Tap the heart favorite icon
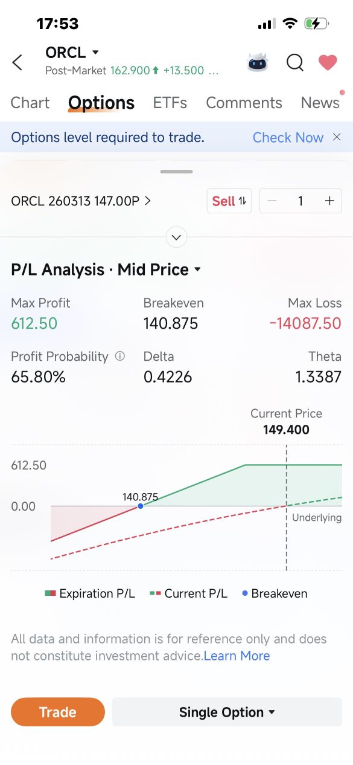The width and height of the screenshot is (353, 765). pyautogui.click(x=328, y=62)
